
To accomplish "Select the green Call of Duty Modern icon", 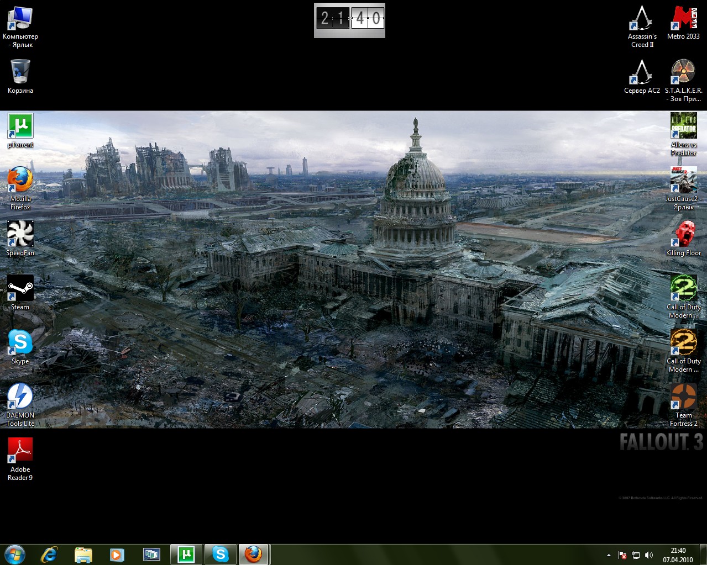I will pos(684,297).
